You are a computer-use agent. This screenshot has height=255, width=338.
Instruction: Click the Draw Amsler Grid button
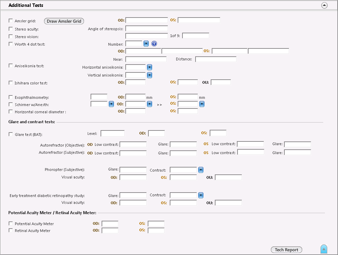click(x=64, y=21)
